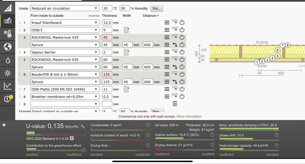This screenshot has width=305, height=164.
Task: Open GEG 2020 Bestand standard dropdown
Action: [72, 138]
